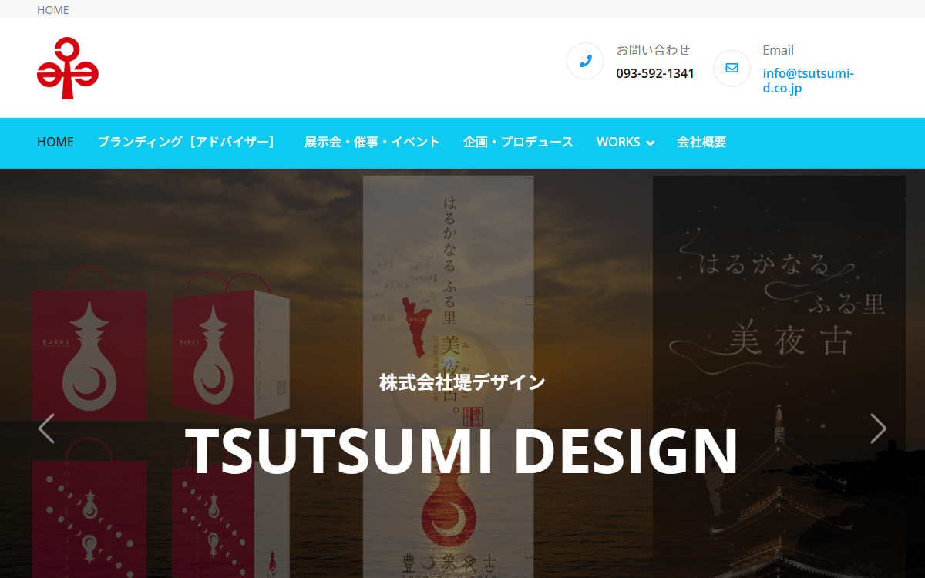The image size is (925, 578).
Task: Click the phone icon in the header
Action: coord(585,61)
